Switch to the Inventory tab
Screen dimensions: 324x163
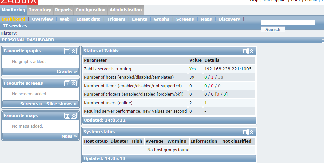[x=40, y=10]
